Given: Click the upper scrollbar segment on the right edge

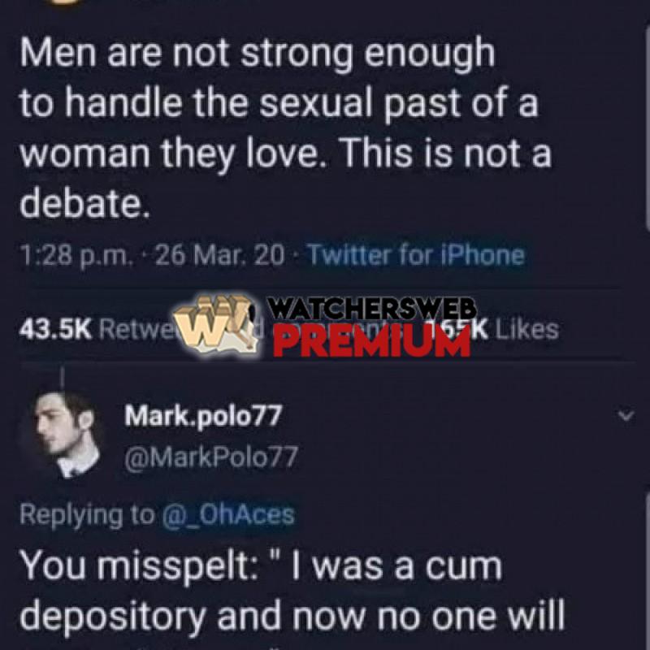Looking at the screenshot, I should (647, 124).
